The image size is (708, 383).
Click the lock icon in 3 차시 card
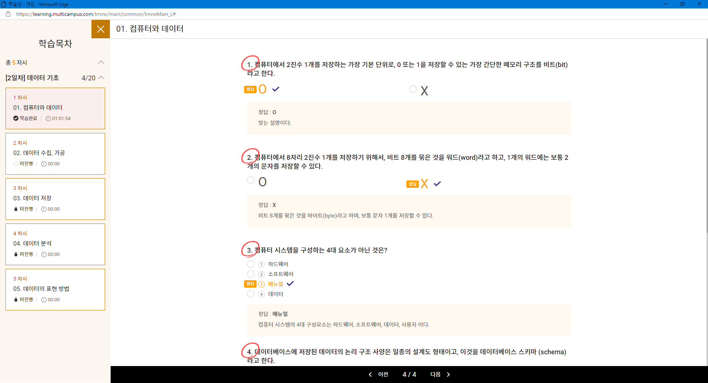(x=16, y=209)
